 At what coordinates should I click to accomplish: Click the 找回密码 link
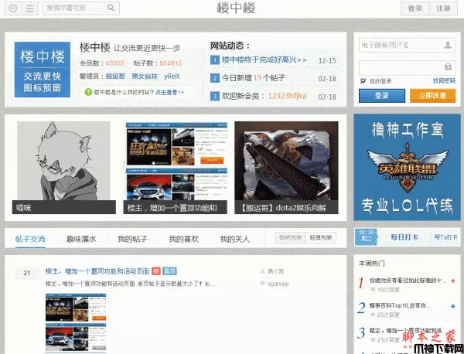tap(444, 81)
